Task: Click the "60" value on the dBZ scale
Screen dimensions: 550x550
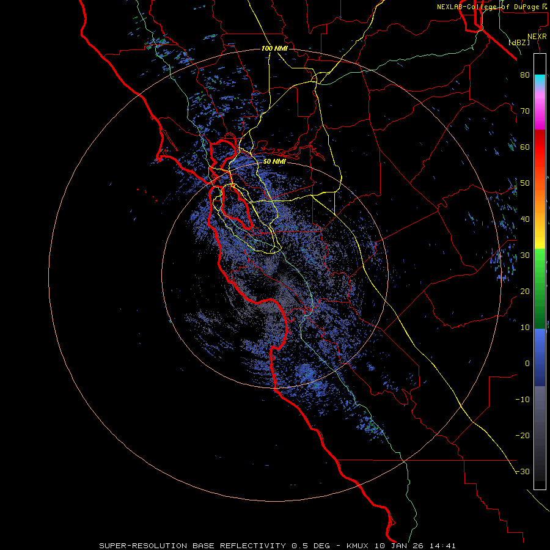Action: tap(525, 147)
